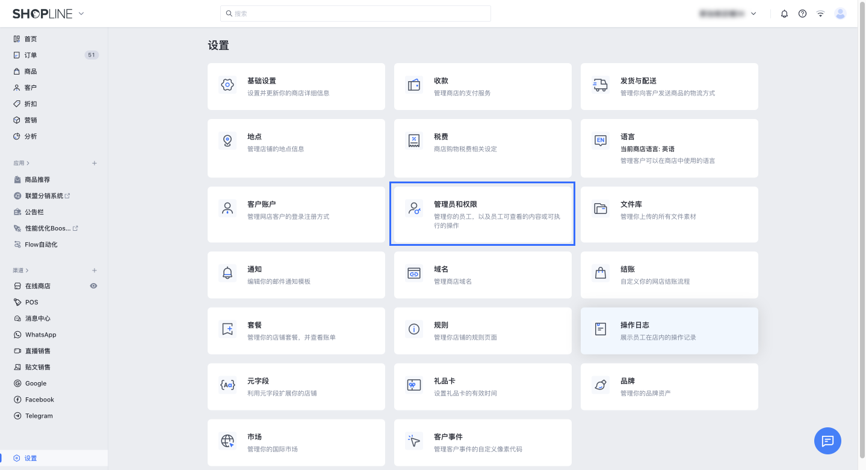
Task: Toggle the online store eye icon
Action: [x=94, y=286]
